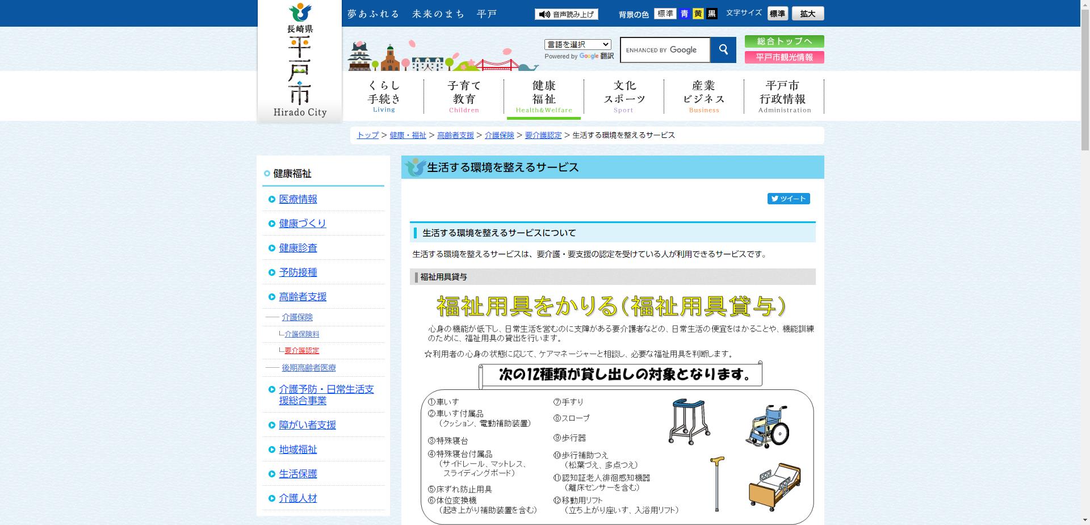Viewport: 1090px width, 525px height.
Task: Click the speaker icon for audio readout
Action: [544, 13]
